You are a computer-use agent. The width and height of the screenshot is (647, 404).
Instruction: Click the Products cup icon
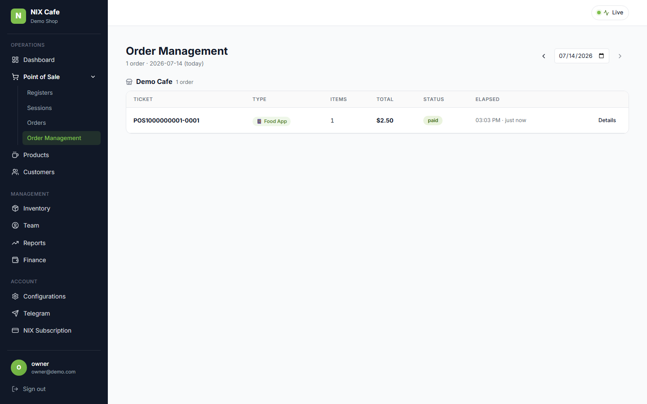click(15, 155)
